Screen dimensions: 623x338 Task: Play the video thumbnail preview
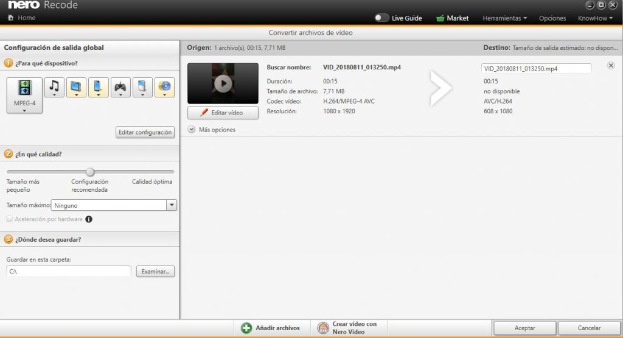point(223,83)
